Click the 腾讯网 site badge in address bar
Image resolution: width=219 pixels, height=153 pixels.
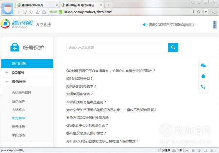56,12
